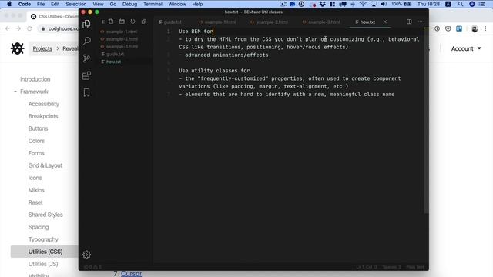Click the Projects breadcrumb link in the browser
The height and width of the screenshot is (277, 493).
tap(42, 48)
